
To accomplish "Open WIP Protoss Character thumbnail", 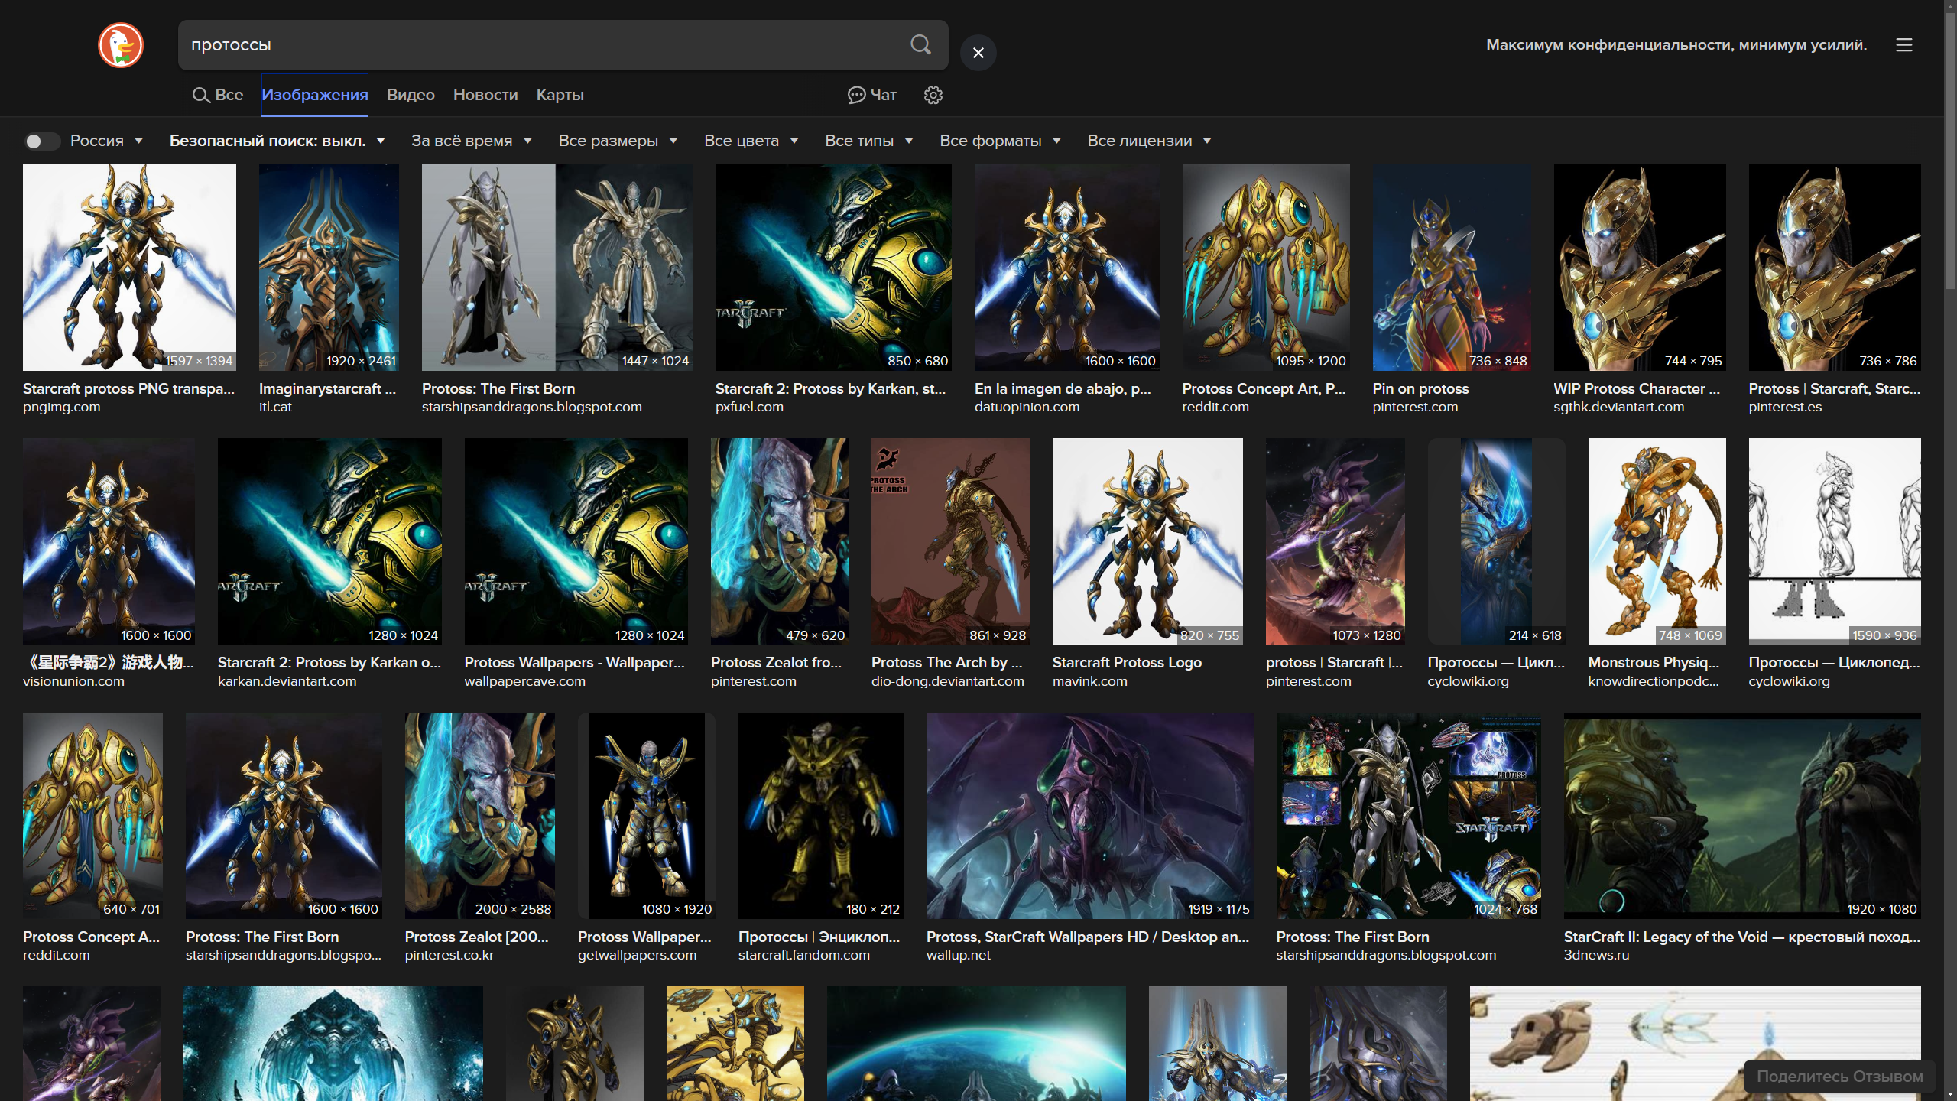I will point(1640,268).
